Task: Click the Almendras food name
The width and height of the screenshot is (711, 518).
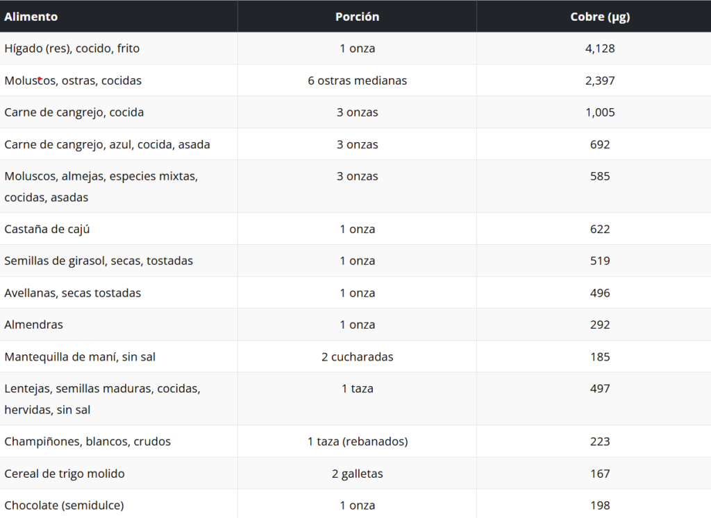Action: (x=33, y=325)
